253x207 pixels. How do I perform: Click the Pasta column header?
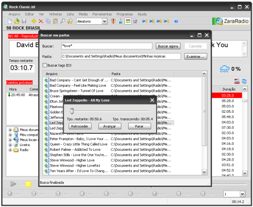[142, 74]
